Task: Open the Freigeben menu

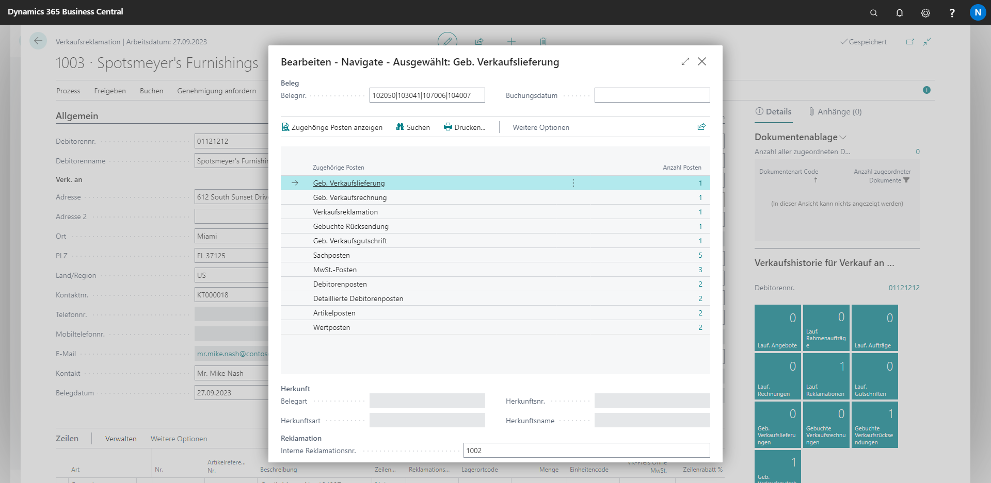Action: pyautogui.click(x=110, y=91)
